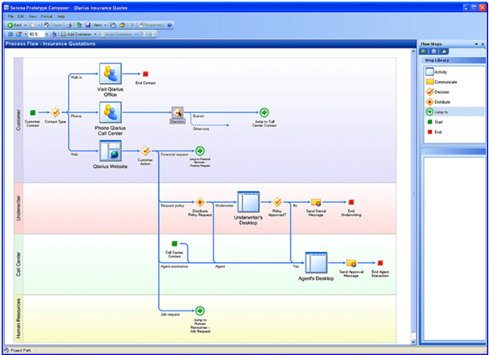
Task: Click the Print icon in toolbar
Action: point(69,25)
